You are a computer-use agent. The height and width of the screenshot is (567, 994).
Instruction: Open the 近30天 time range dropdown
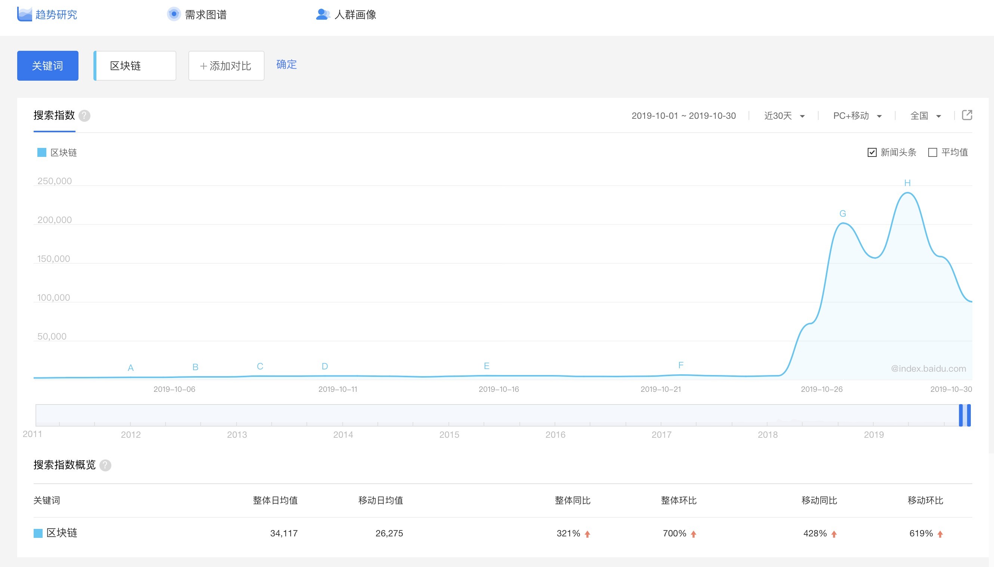pyautogui.click(x=784, y=116)
